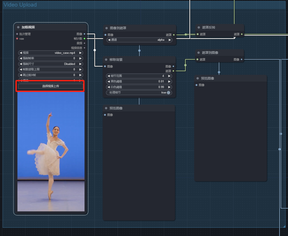Click the ballerina video preview thumbnail
288x236 pixels.
pyautogui.click(x=51, y=152)
